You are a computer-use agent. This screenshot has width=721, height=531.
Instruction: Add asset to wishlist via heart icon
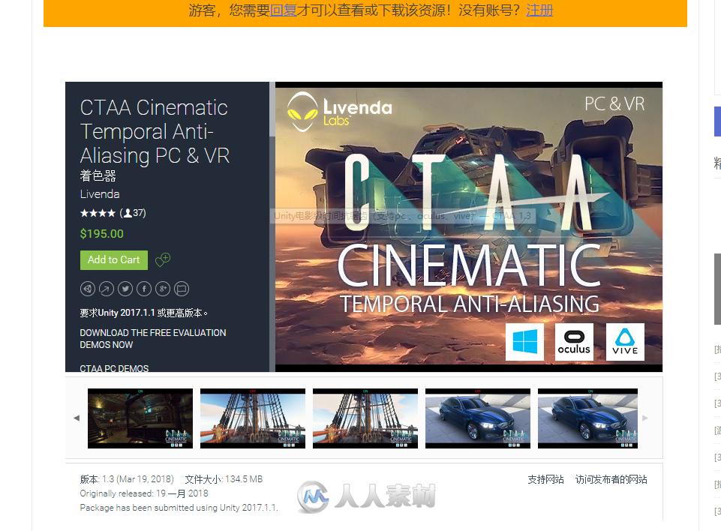[163, 260]
